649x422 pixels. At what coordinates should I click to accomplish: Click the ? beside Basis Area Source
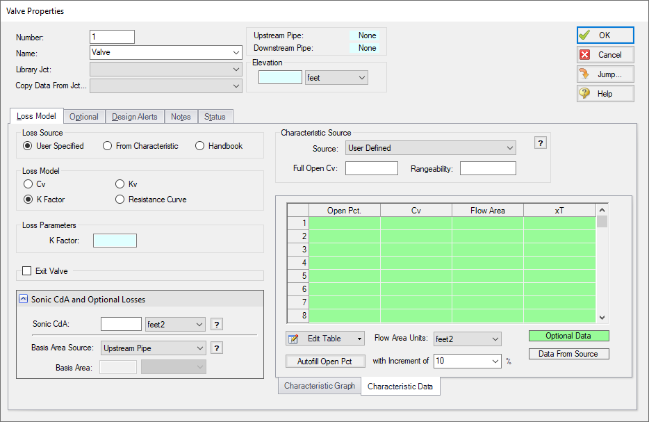click(216, 348)
